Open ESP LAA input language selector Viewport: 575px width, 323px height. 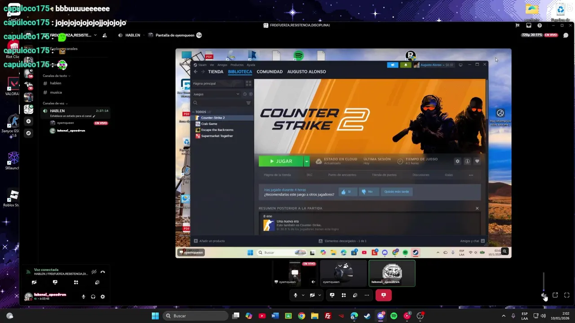point(525,316)
